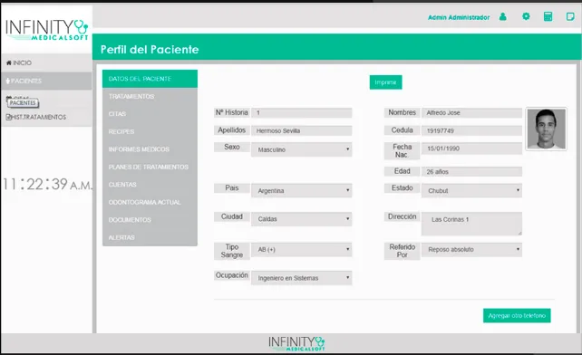Click the patient photo thumbnail
The image size is (582, 355).
point(547,129)
